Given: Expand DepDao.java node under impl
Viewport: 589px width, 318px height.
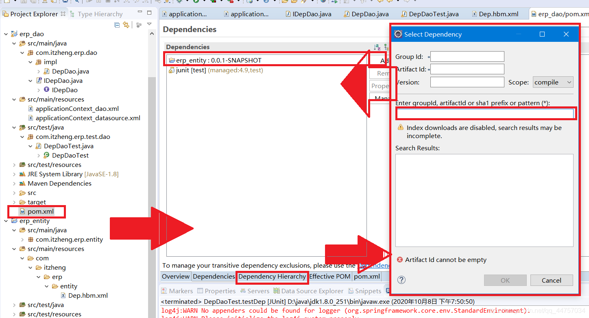Looking at the screenshot, I should 39,71.
